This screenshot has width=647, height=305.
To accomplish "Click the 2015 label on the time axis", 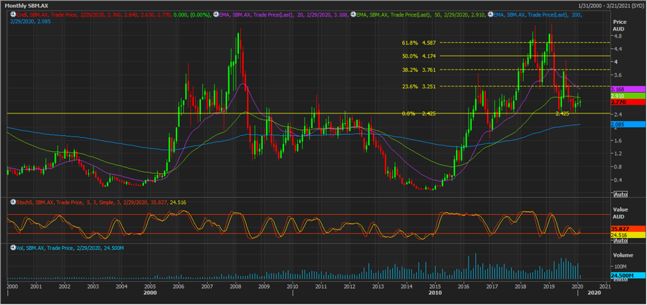I will click(435, 286).
